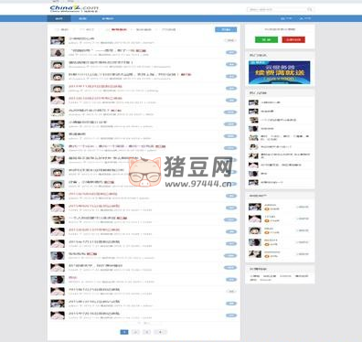Viewport: 362px width, 342px height.
Task: Select the highlighted first tab in the blue navigation bar
Action: point(59,18)
